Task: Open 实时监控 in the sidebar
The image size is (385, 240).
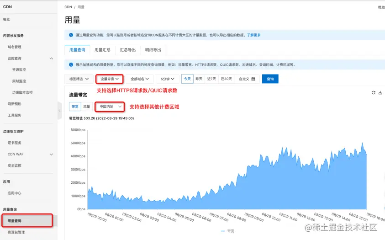Action: [x=19, y=81]
